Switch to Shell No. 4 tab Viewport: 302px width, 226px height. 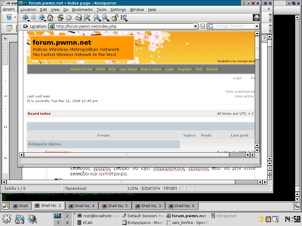click(x=81, y=206)
